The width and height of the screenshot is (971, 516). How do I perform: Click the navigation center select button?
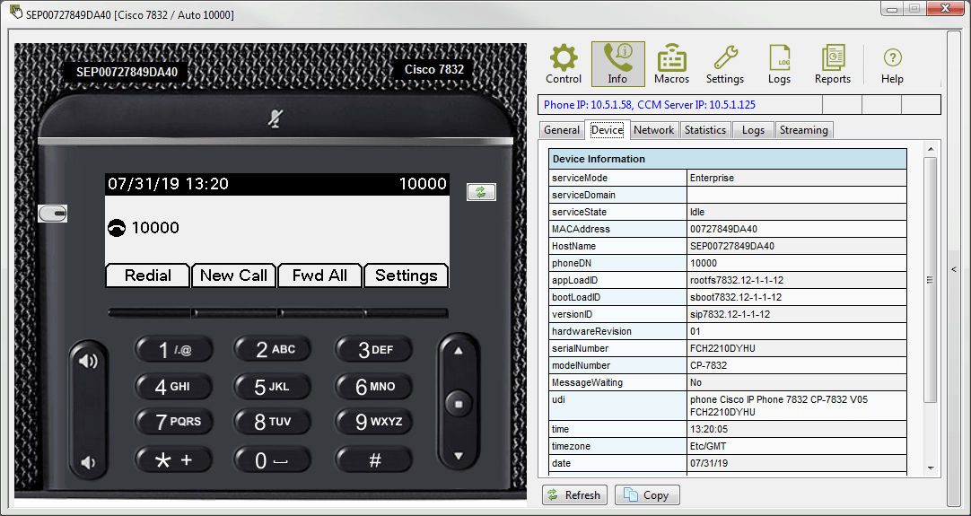pyautogui.click(x=459, y=404)
